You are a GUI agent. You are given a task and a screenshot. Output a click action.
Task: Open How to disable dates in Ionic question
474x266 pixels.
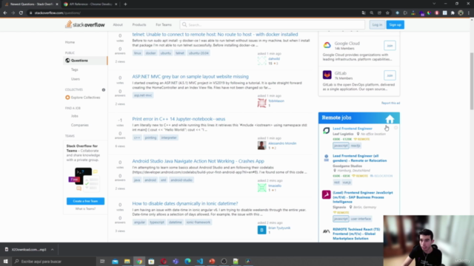click(185, 204)
